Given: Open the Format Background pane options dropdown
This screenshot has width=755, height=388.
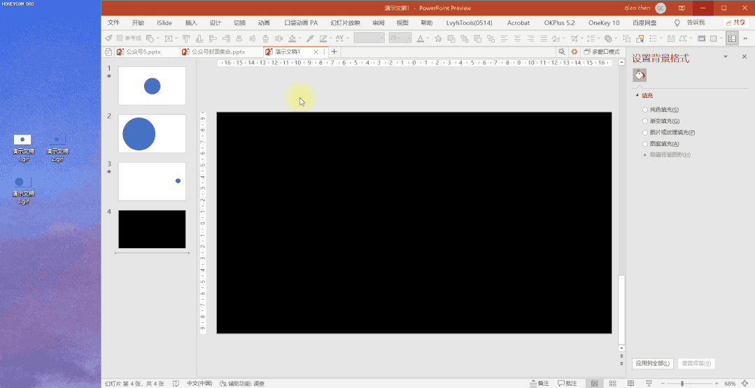Looking at the screenshot, I should (725, 57).
